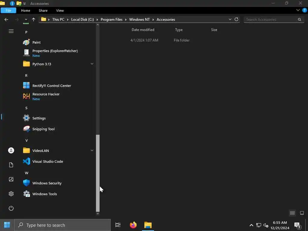This screenshot has height=231, width=308.
Task: Refresh the Accessories folder view
Action: [x=236, y=19]
